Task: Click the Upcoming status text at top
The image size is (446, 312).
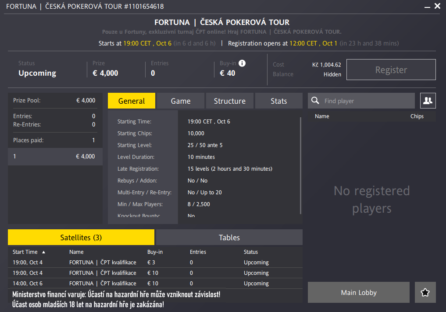Action: [x=37, y=73]
